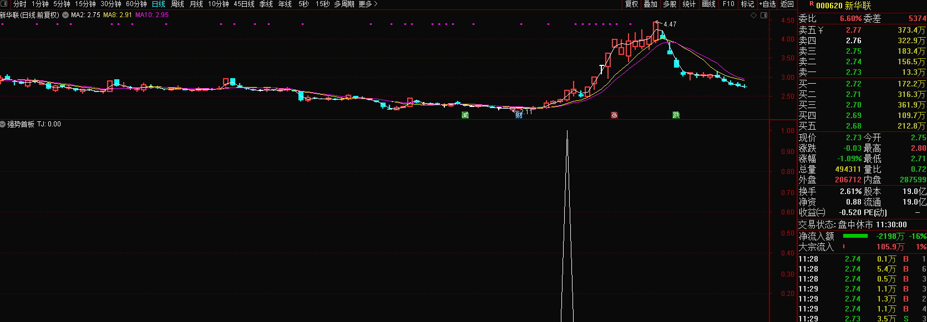Click the ¥ symbol beside 卖五
Screen dimensions: 927x322
tap(820, 30)
